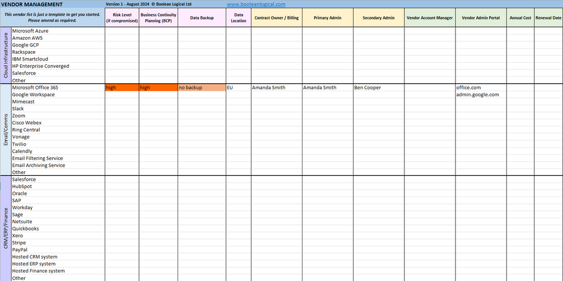Click the Primary Admin column header
563x281 pixels.
click(x=328, y=18)
